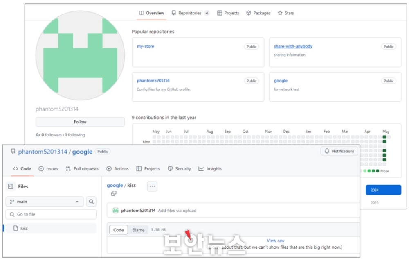Select the Code view toggle

(119, 230)
